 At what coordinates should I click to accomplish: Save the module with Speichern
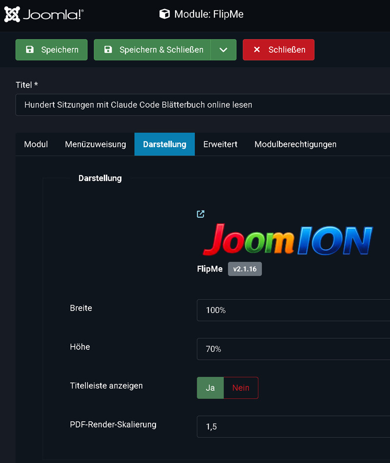51,50
